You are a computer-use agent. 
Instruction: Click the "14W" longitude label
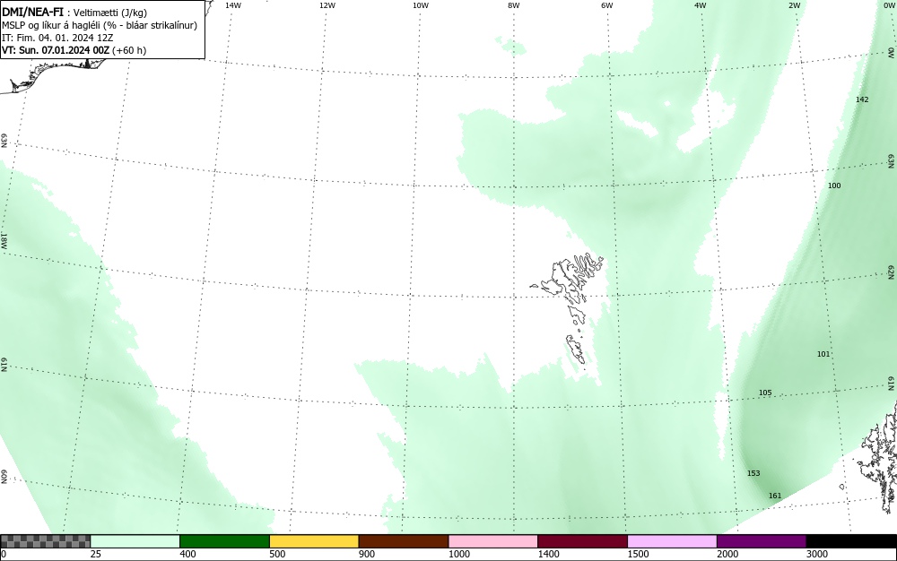click(x=233, y=5)
